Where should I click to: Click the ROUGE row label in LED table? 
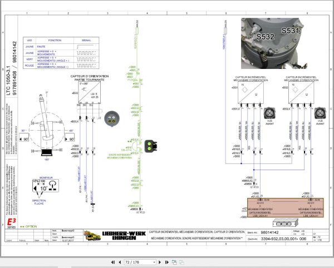pyautogui.click(x=30, y=66)
